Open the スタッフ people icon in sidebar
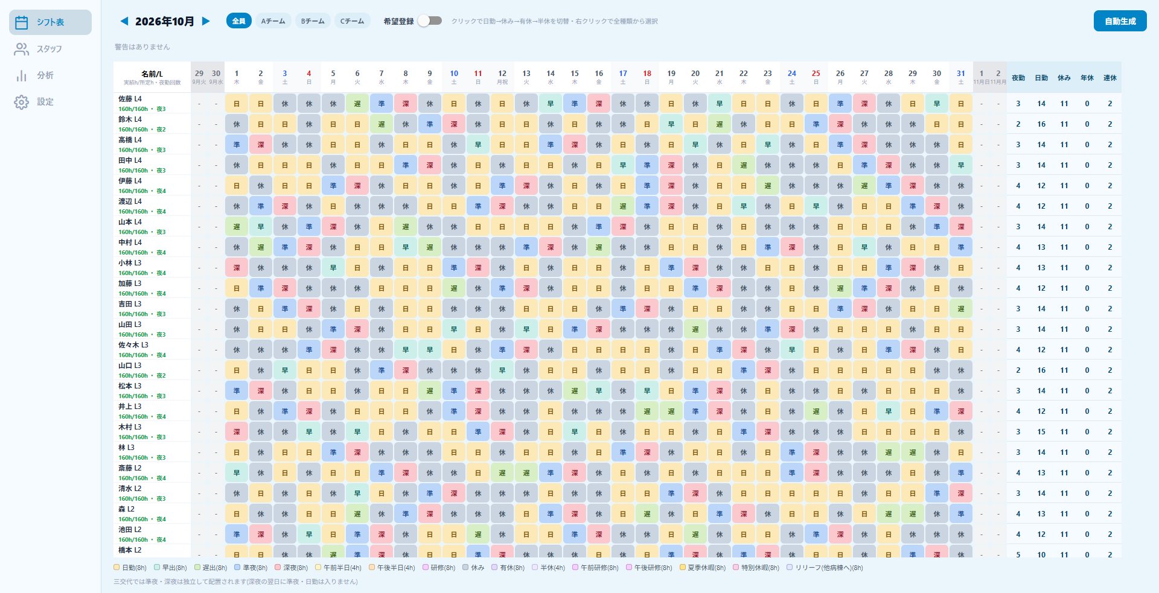This screenshot has width=1159, height=593. [x=22, y=49]
